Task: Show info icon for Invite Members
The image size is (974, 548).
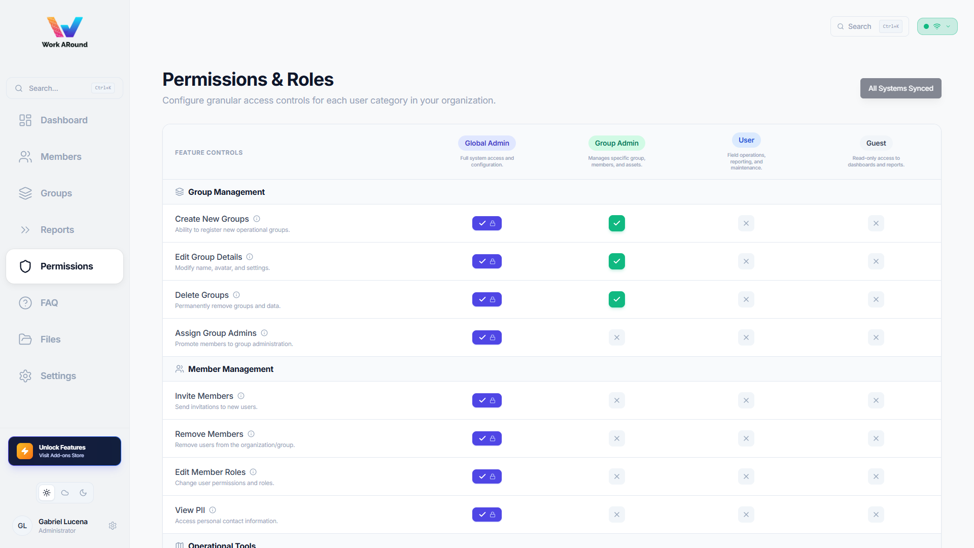Action: (x=241, y=396)
